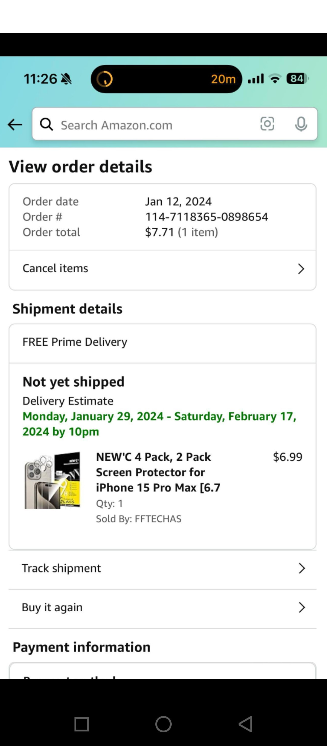Expand Buy it again chevron
This screenshot has width=327, height=746.
tap(302, 607)
